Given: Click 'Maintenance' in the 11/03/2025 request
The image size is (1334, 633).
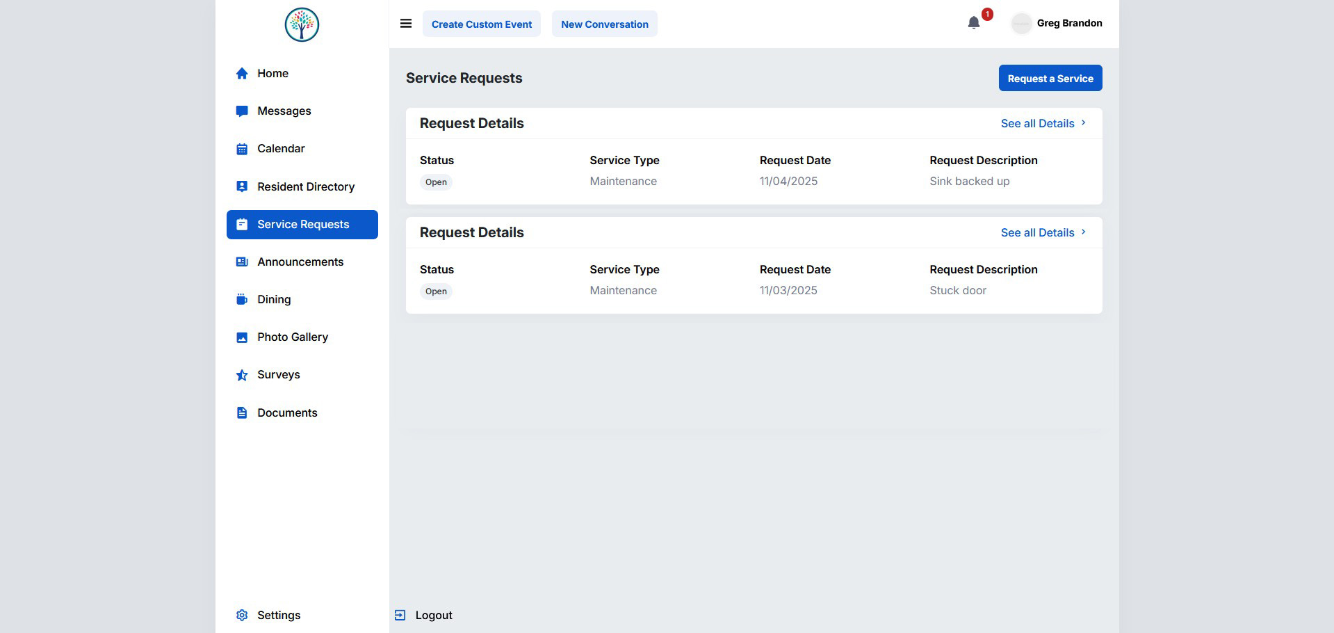Looking at the screenshot, I should [x=623, y=291].
